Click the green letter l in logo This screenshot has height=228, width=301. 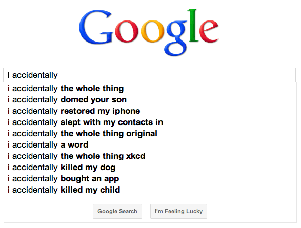[x=193, y=25]
